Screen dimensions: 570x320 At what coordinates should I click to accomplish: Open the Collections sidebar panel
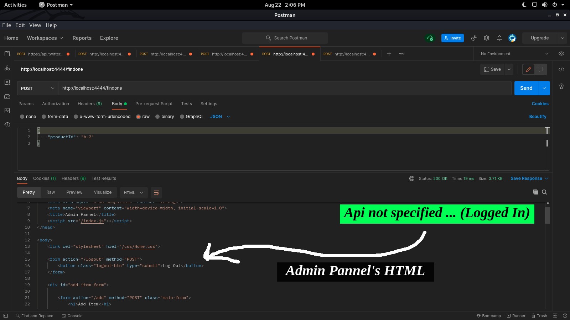[x=7, y=53]
